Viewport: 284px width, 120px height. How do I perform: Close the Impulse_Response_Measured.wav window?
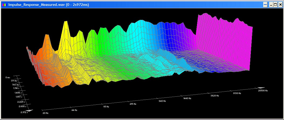[x=280, y=5]
